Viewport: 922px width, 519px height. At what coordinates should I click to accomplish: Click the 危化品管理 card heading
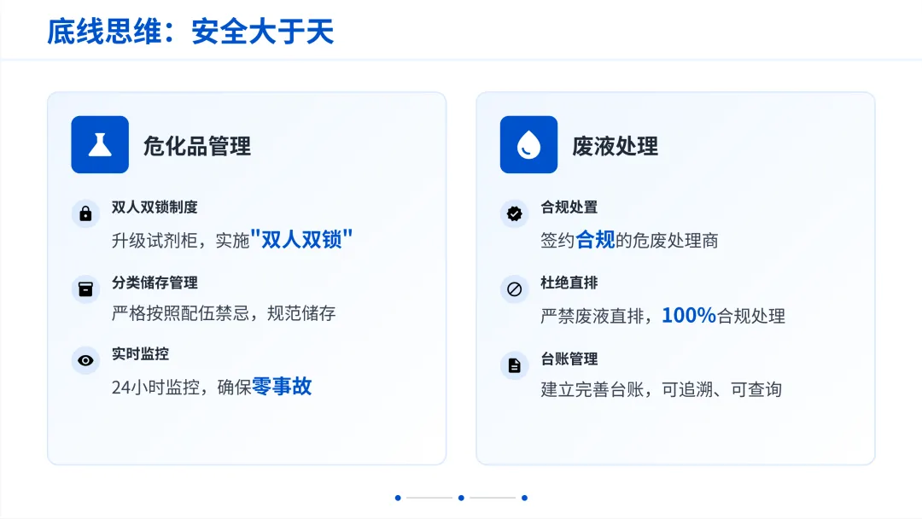pos(197,146)
